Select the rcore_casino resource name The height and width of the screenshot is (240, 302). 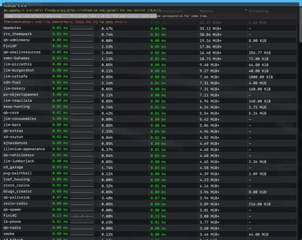[x=17, y=185]
